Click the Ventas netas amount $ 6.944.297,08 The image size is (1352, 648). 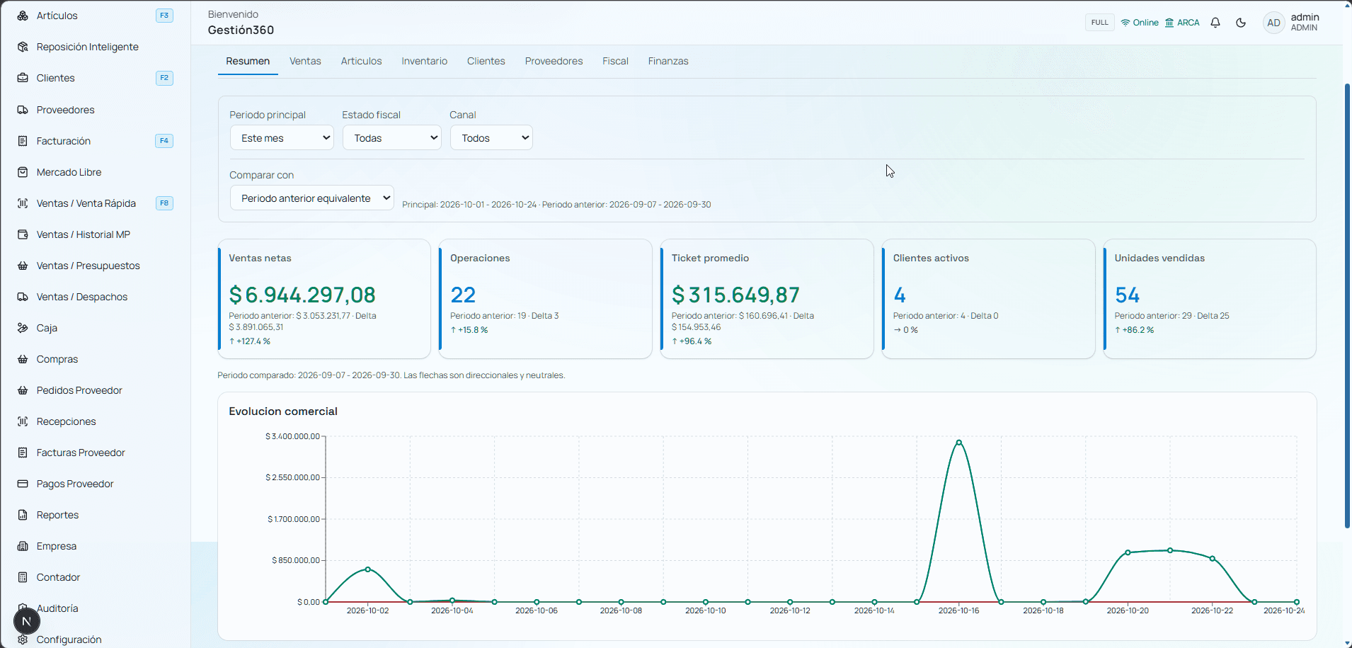(302, 295)
